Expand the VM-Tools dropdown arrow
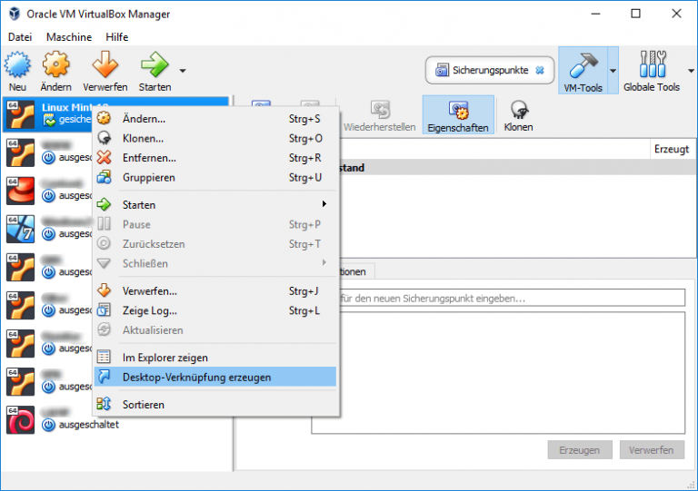698x491 pixels. [x=613, y=71]
